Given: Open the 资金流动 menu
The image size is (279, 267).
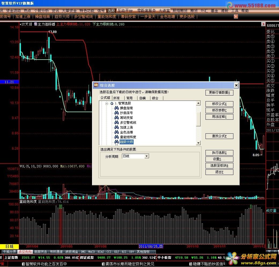Looking at the screenshot, I should pos(13,11).
